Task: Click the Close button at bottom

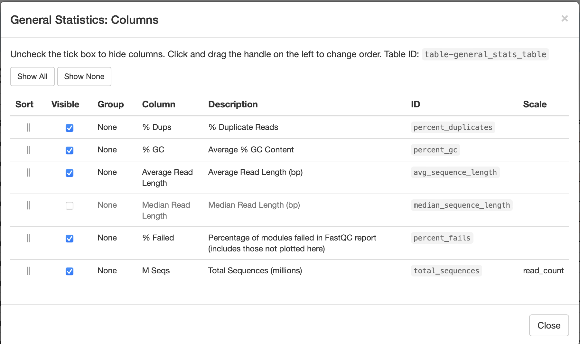Action: point(549,325)
